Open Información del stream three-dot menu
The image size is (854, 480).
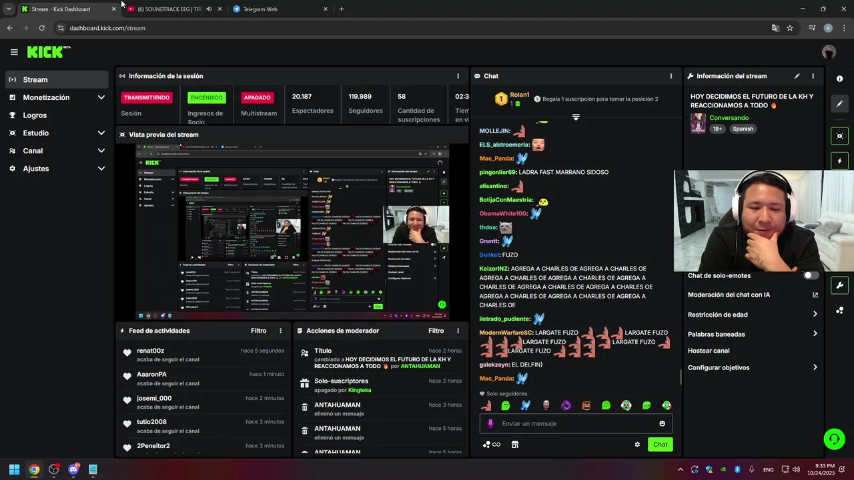click(813, 76)
